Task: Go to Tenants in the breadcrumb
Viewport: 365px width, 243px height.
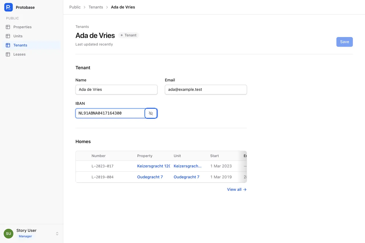Action: [96, 7]
